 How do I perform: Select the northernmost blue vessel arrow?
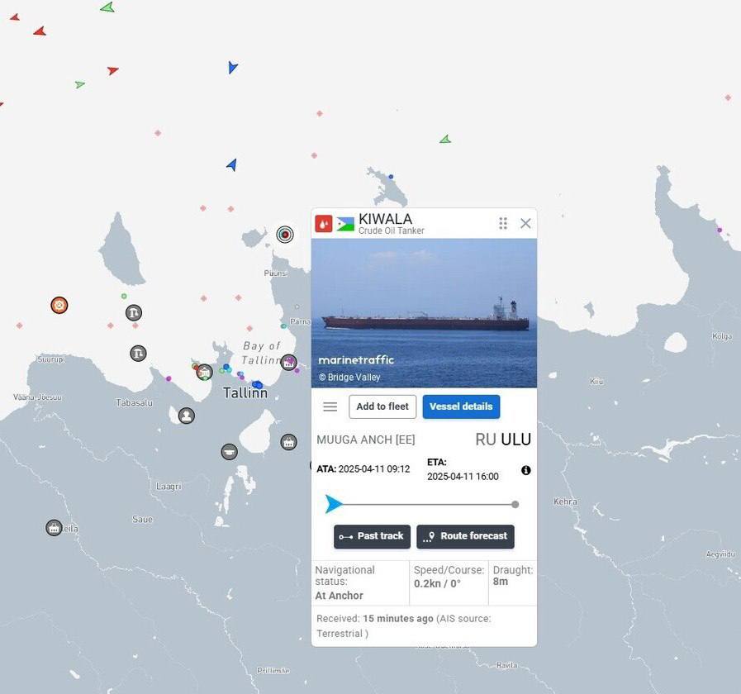pyautogui.click(x=232, y=68)
